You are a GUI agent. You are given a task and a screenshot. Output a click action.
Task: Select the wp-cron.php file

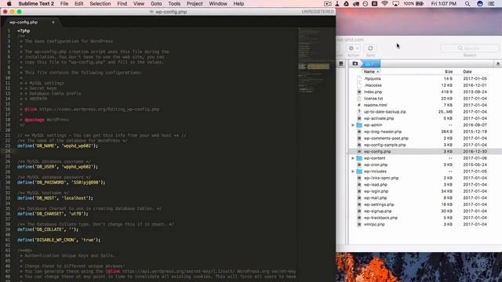coord(376,165)
